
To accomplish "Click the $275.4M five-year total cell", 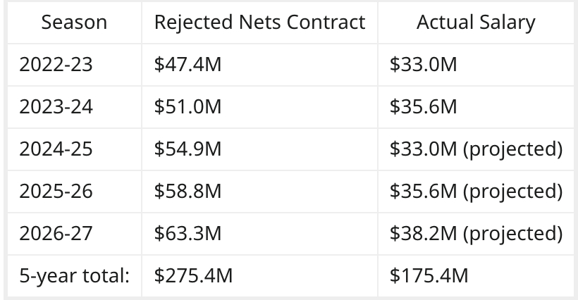I will pos(193,275).
